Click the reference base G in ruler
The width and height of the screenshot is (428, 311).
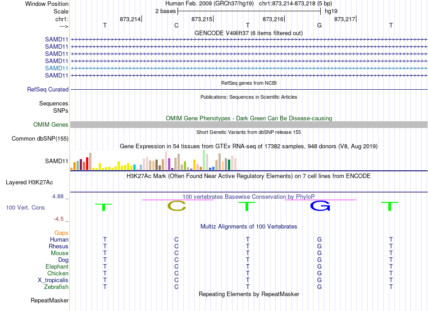point(319,25)
